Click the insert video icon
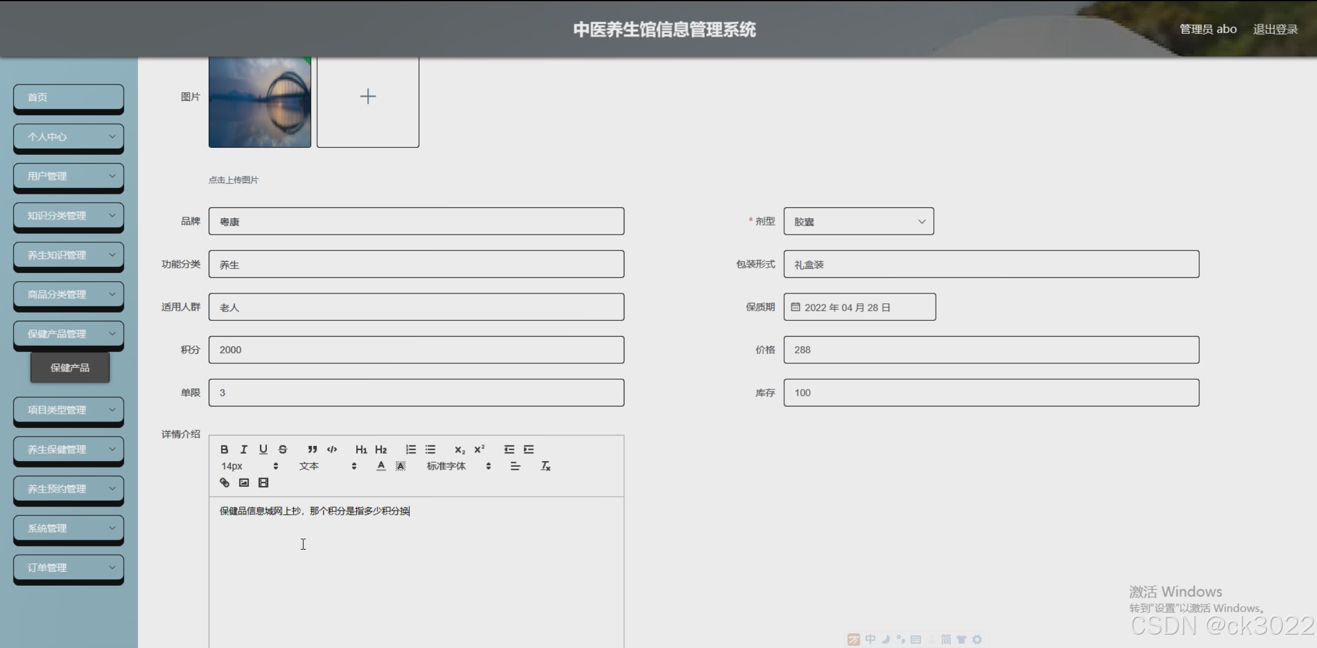 point(264,483)
